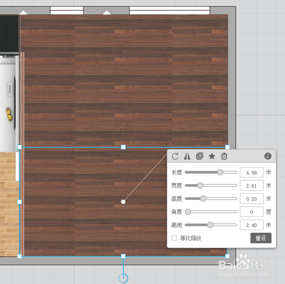Click the circular rotation handle below the selection
The height and width of the screenshot is (284, 285).
(123, 278)
